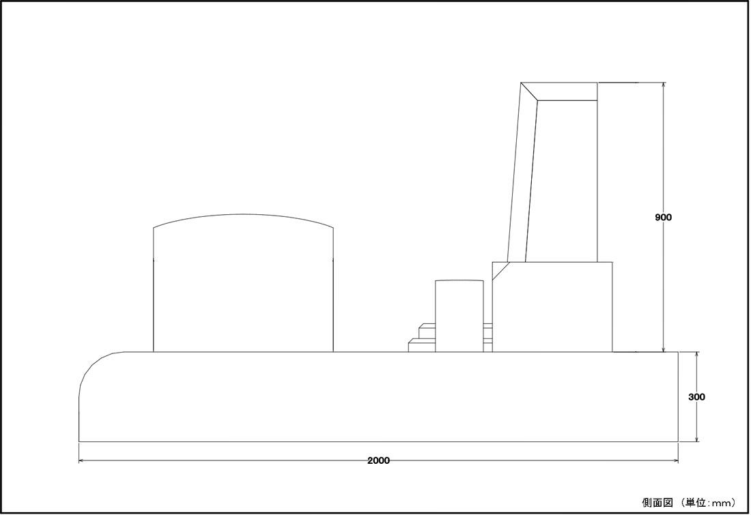The height and width of the screenshot is (515, 751).
Task: Select the small rectangular block beside steps
Action: click(x=459, y=317)
